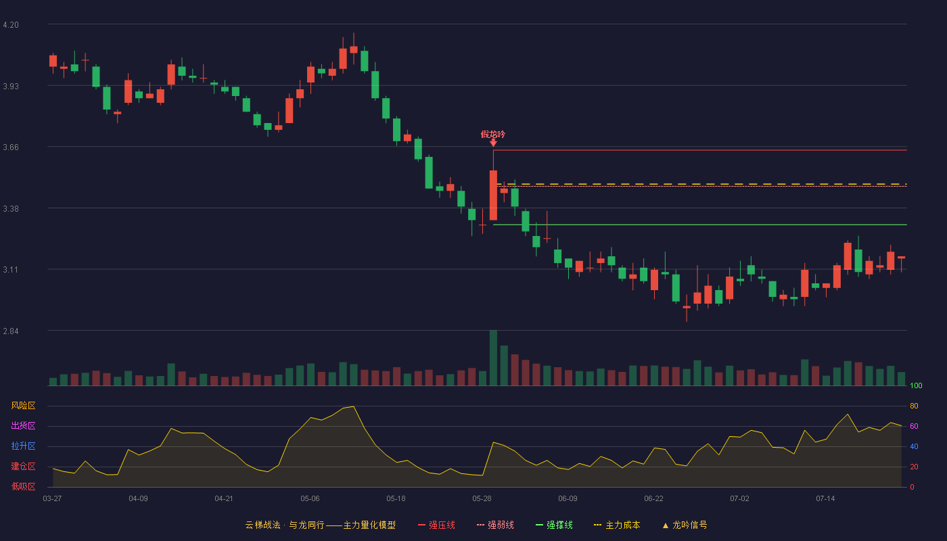
Task: Click the 05-28 date label
Action: [x=482, y=498]
